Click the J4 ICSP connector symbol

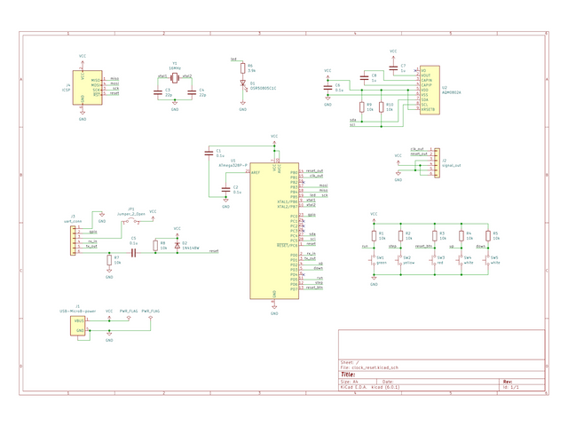[83, 84]
